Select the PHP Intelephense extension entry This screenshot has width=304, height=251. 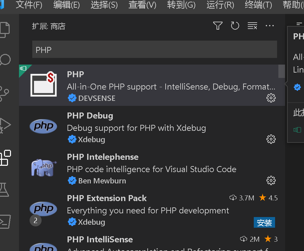coord(150,169)
